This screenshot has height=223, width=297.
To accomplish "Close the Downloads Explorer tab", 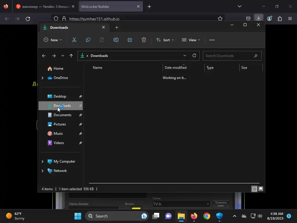I will [x=104, y=27].
